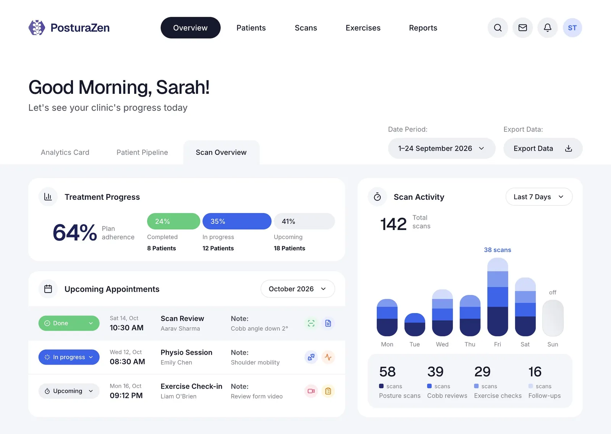Open the Done status dropdown
This screenshot has width=611, height=434.
pyautogui.click(x=69, y=323)
